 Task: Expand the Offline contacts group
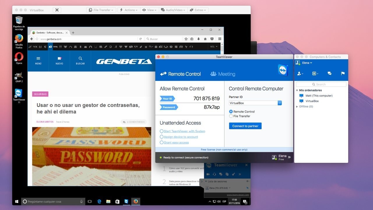297,106
